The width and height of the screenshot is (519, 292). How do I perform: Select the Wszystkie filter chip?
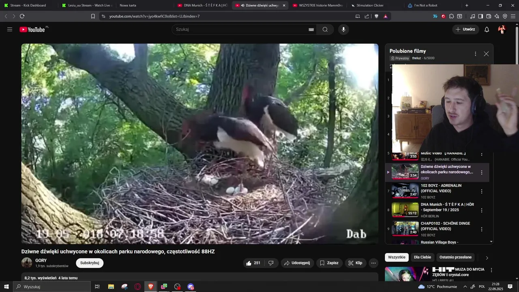pyautogui.click(x=397, y=257)
